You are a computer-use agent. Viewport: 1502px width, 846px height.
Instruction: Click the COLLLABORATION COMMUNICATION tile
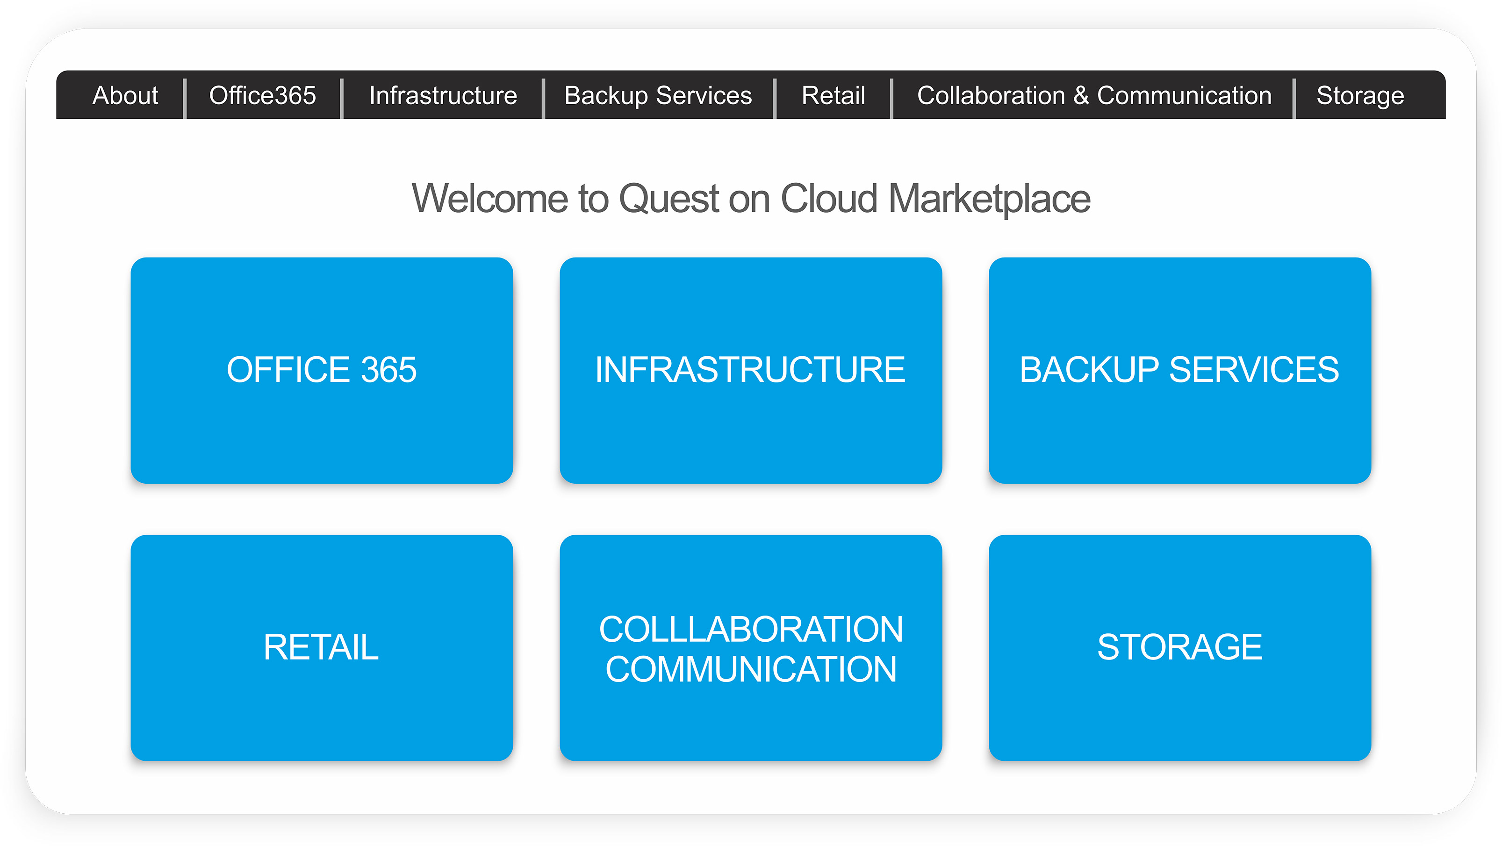click(x=751, y=648)
